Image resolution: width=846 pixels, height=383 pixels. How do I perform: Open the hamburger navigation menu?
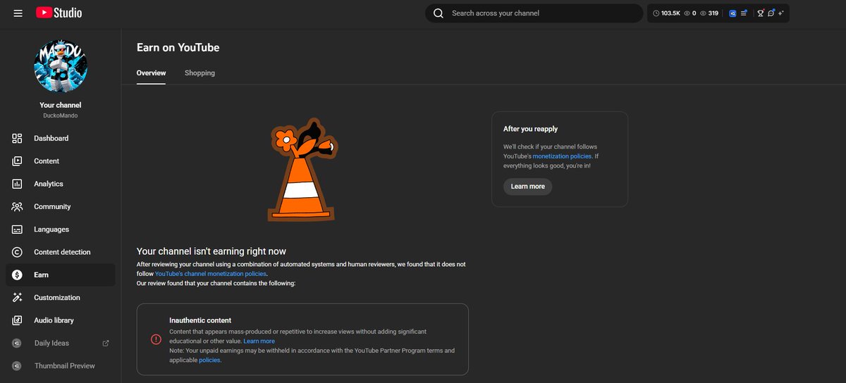(18, 13)
